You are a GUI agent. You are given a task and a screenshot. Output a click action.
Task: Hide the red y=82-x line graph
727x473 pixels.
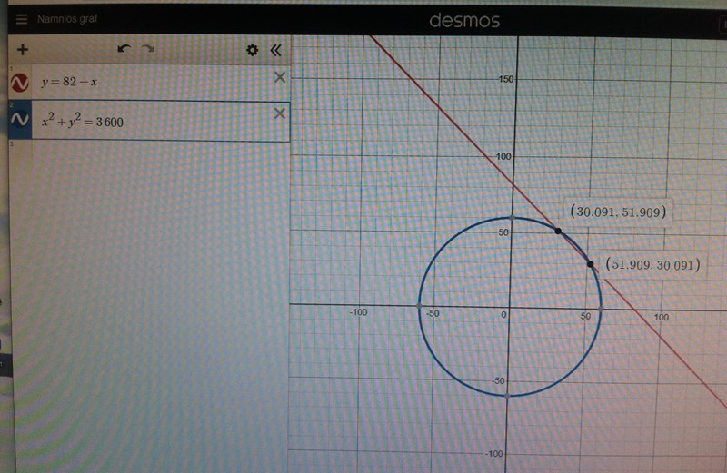coord(19,83)
